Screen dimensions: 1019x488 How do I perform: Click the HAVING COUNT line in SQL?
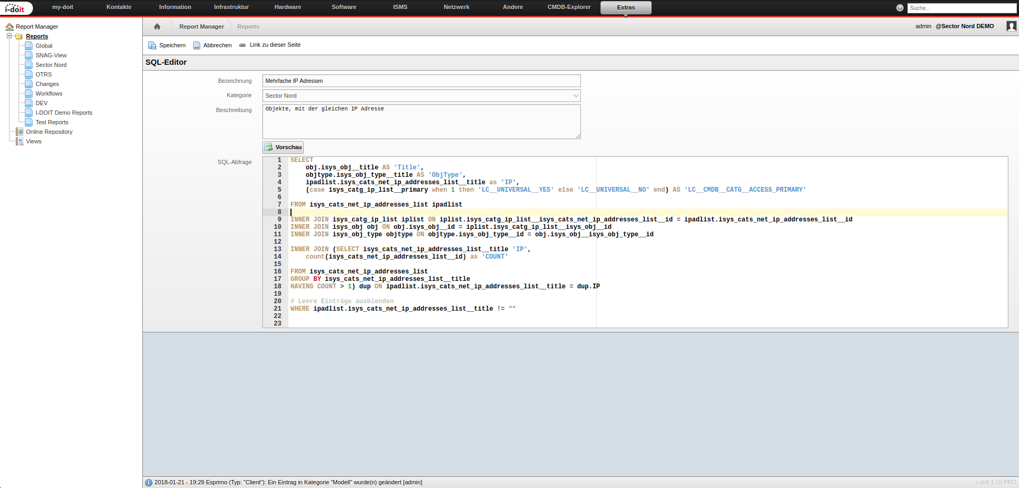pyautogui.click(x=445, y=286)
